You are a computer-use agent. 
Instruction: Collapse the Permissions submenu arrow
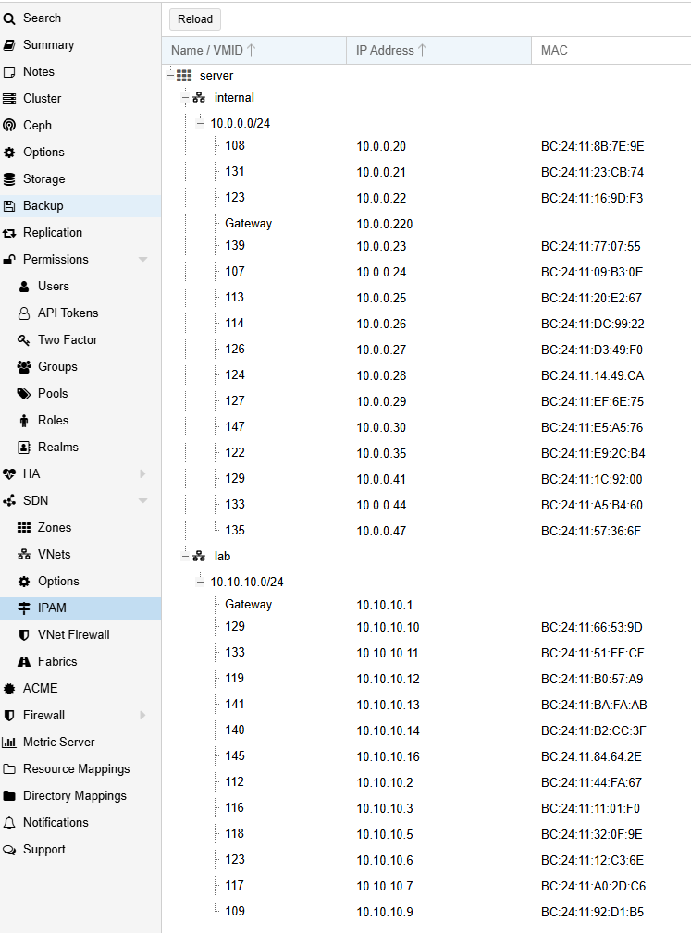142,259
